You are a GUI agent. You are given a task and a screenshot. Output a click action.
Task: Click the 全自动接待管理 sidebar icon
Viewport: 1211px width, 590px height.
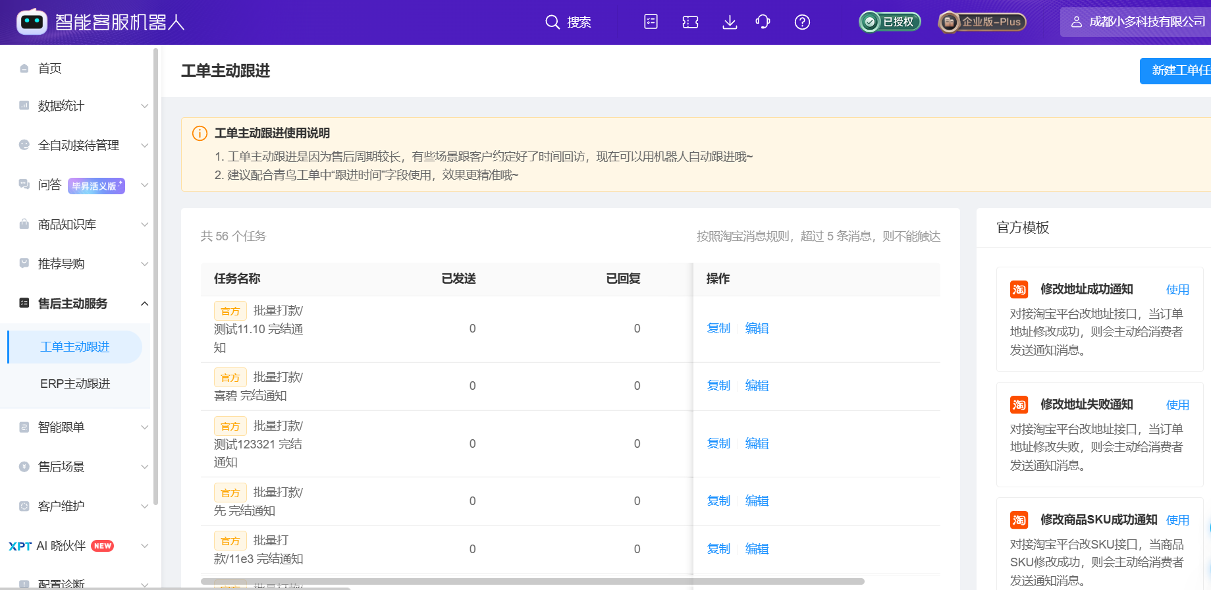(24, 145)
